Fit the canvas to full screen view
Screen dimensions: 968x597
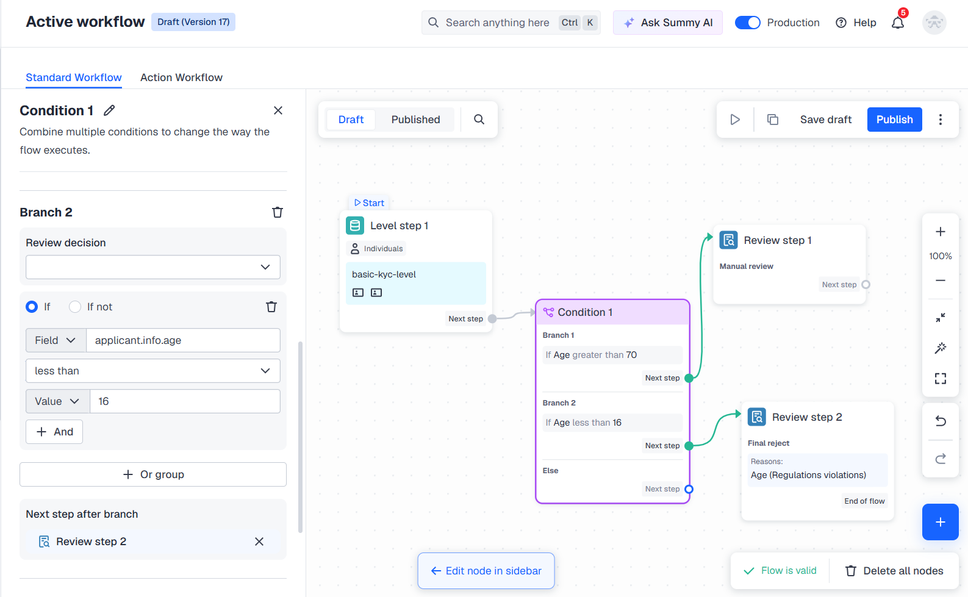pyautogui.click(x=941, y=379)
